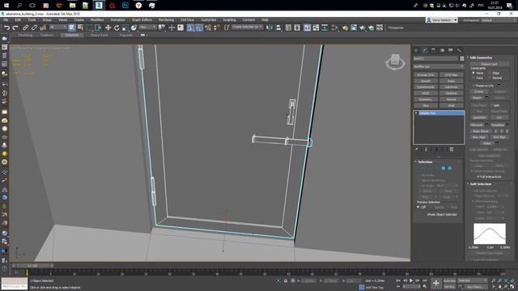Enable Polygon sub-object selection icon

point(444,168)
